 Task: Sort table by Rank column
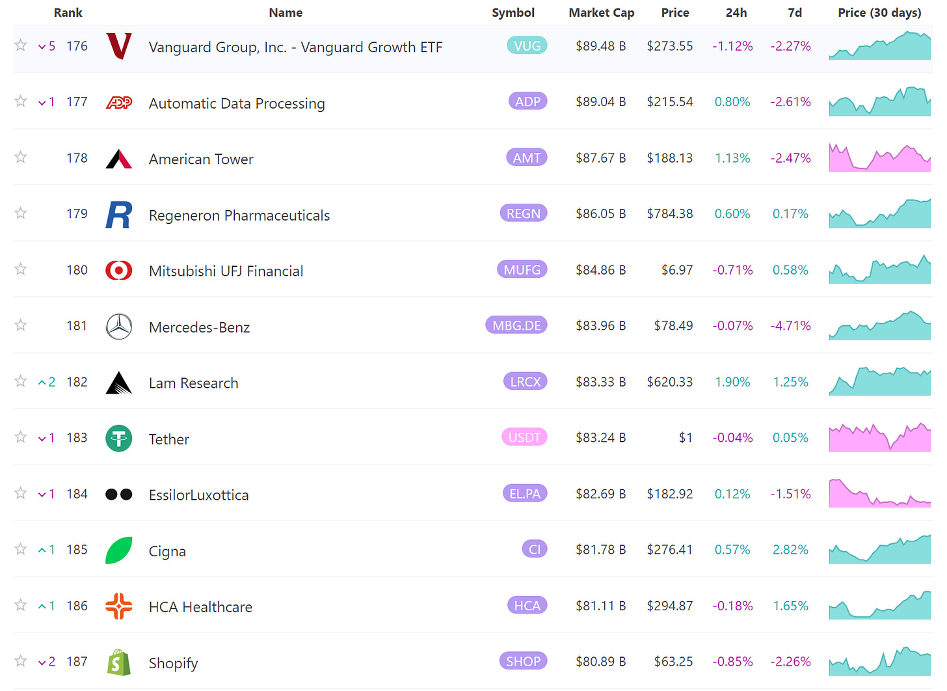coord(68,12)
